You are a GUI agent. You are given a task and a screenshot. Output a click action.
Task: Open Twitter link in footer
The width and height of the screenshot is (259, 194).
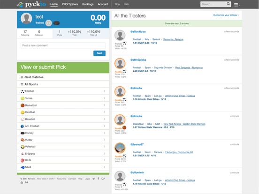pos(94,179)
